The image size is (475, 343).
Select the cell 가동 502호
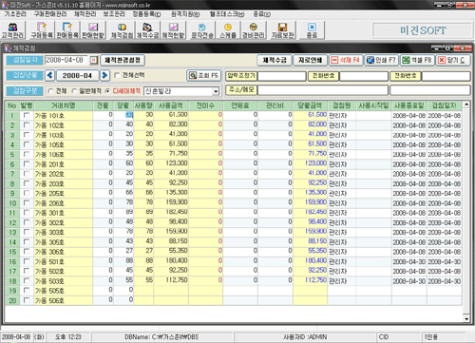tap(63, 271)
